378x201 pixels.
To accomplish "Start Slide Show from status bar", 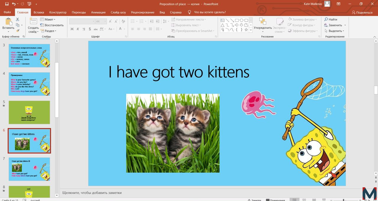I will click(x=324, y=200).
